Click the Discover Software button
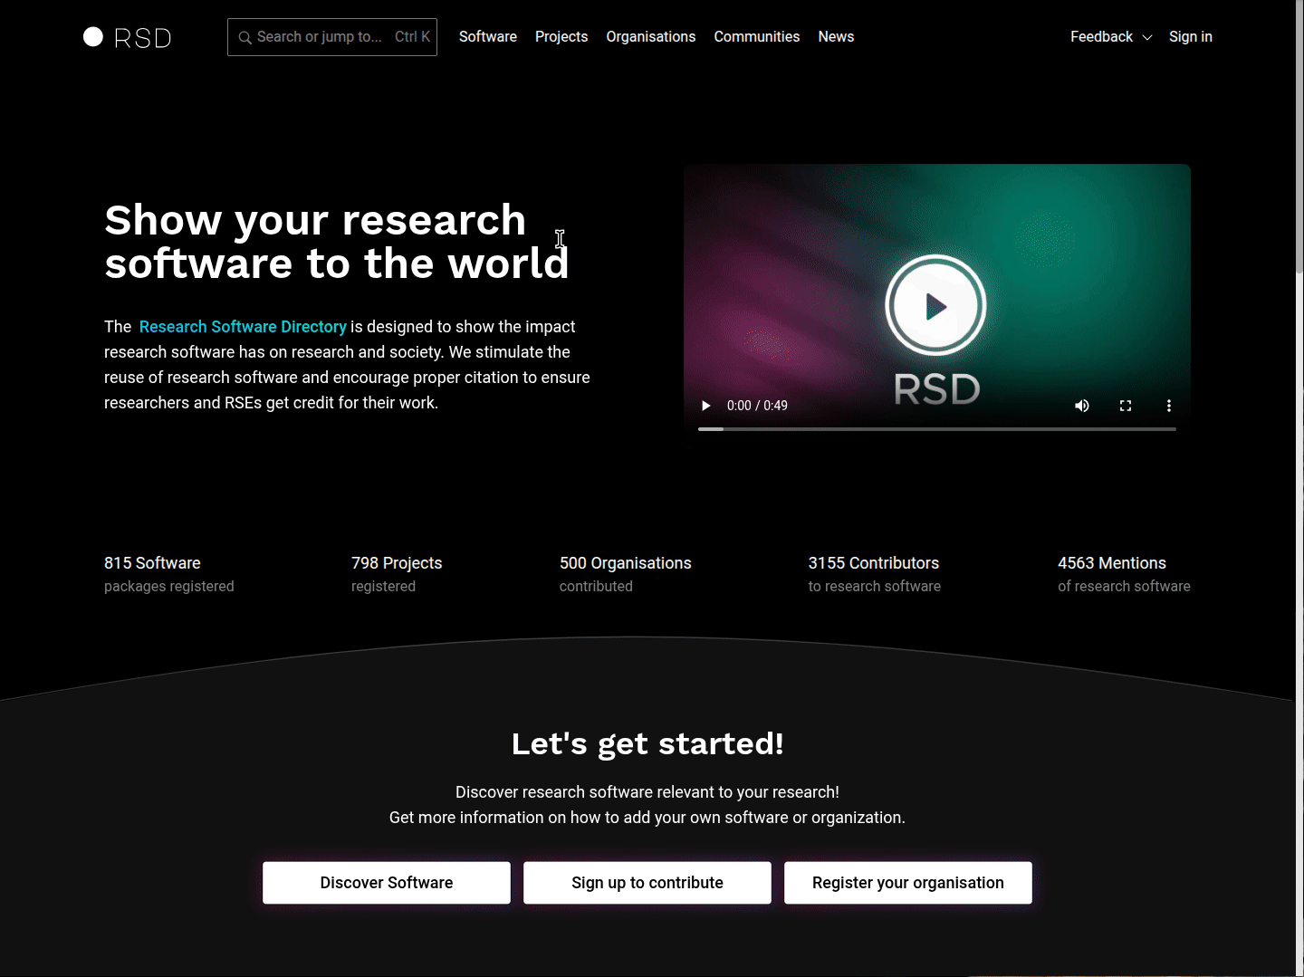 coord(387,883)
